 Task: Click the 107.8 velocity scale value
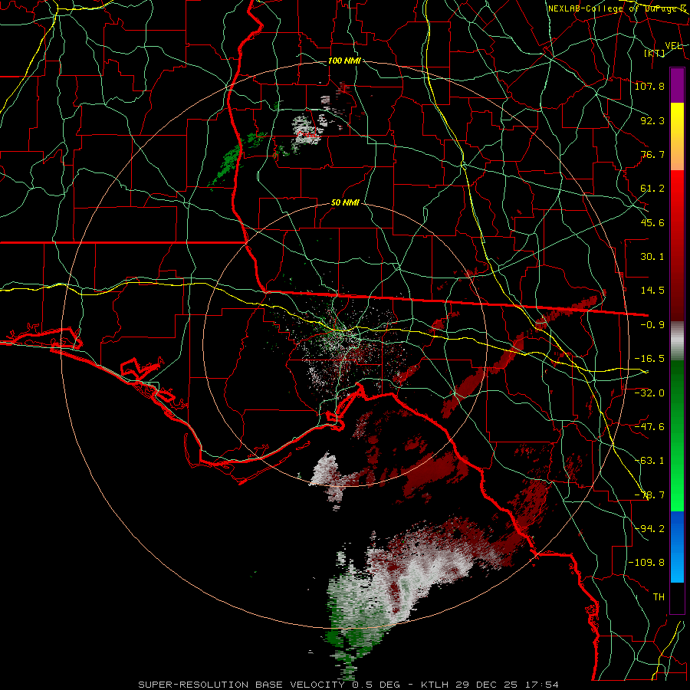(649, 86)
